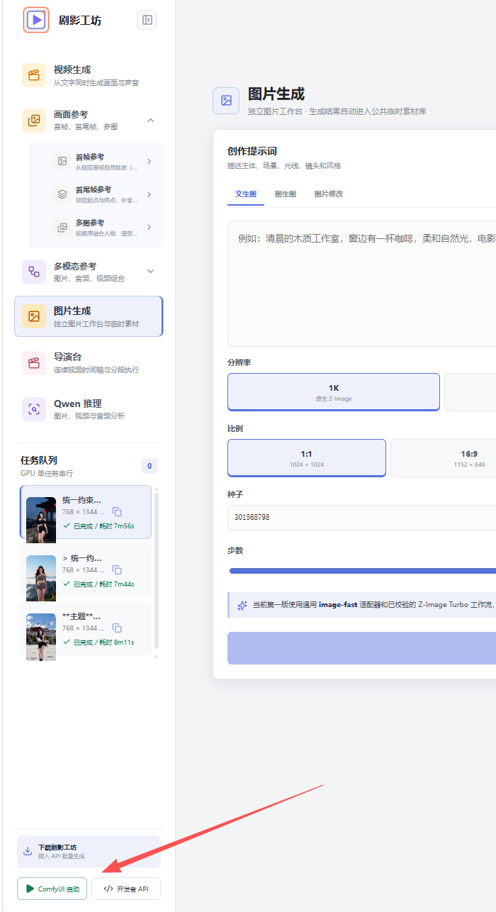This screenshot has height=912, width=496.
Task: Click the 首尾帧参考 layers icon
Action: 62,194
